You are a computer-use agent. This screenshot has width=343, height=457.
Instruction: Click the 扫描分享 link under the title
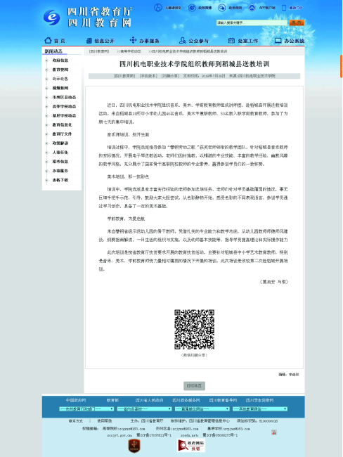pos(170,76)
